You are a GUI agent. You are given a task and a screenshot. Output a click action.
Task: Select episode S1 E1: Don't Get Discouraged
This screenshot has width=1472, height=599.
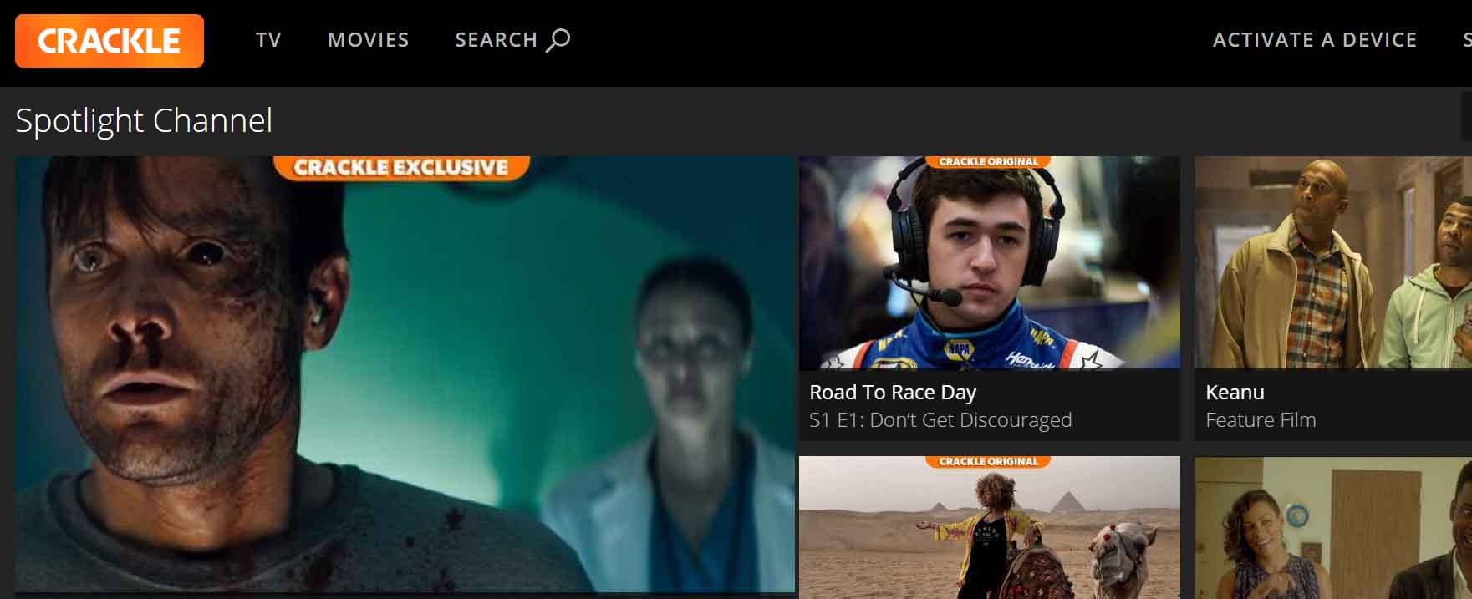pos(940,420)
